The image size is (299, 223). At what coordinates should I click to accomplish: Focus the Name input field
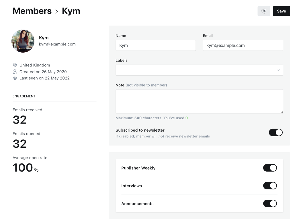pyautogui.click(x=156, y=45)
